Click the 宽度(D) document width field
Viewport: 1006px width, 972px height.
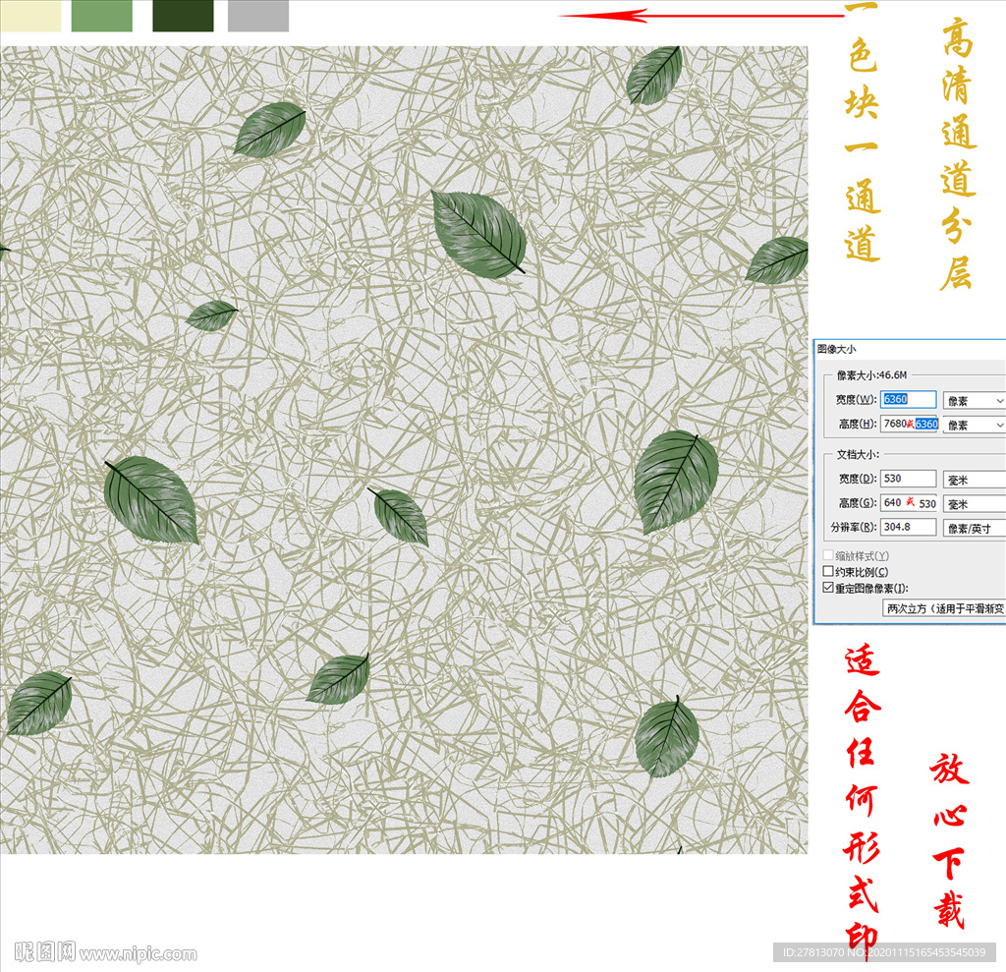(x=908, y=479)
